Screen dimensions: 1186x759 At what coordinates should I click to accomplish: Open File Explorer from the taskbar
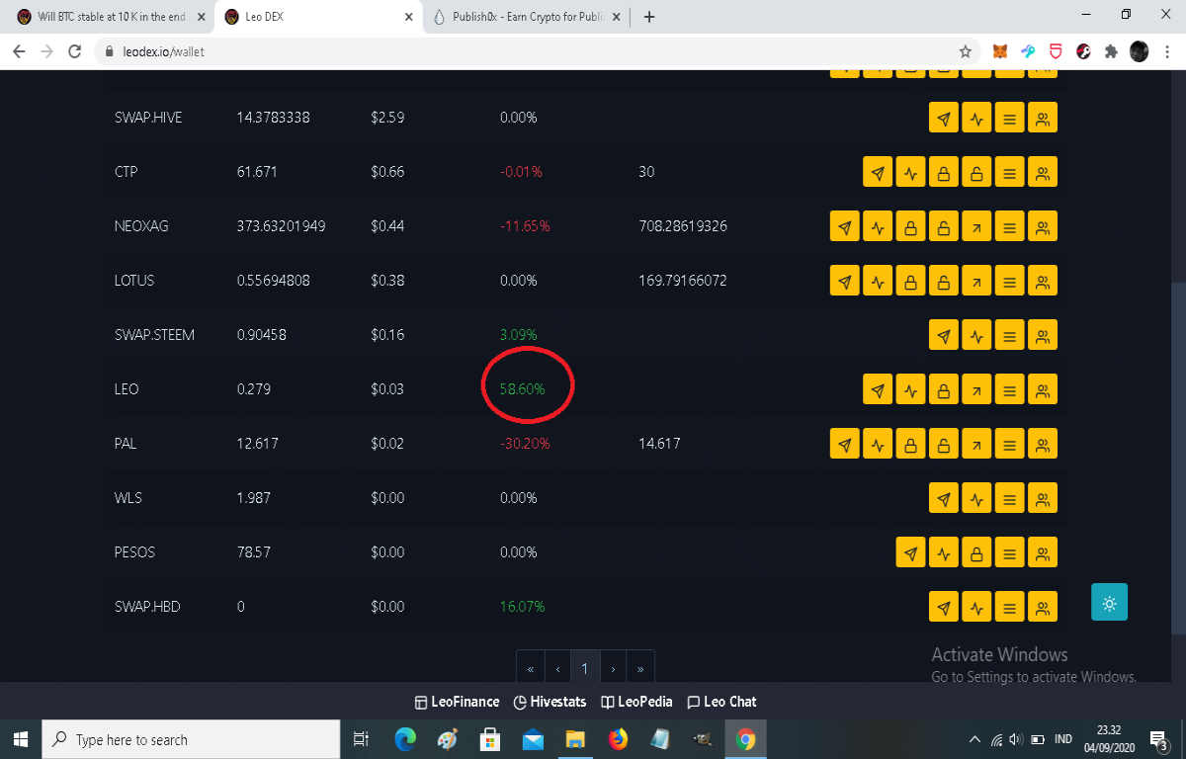pyautogui.click(x=575, y=739)
